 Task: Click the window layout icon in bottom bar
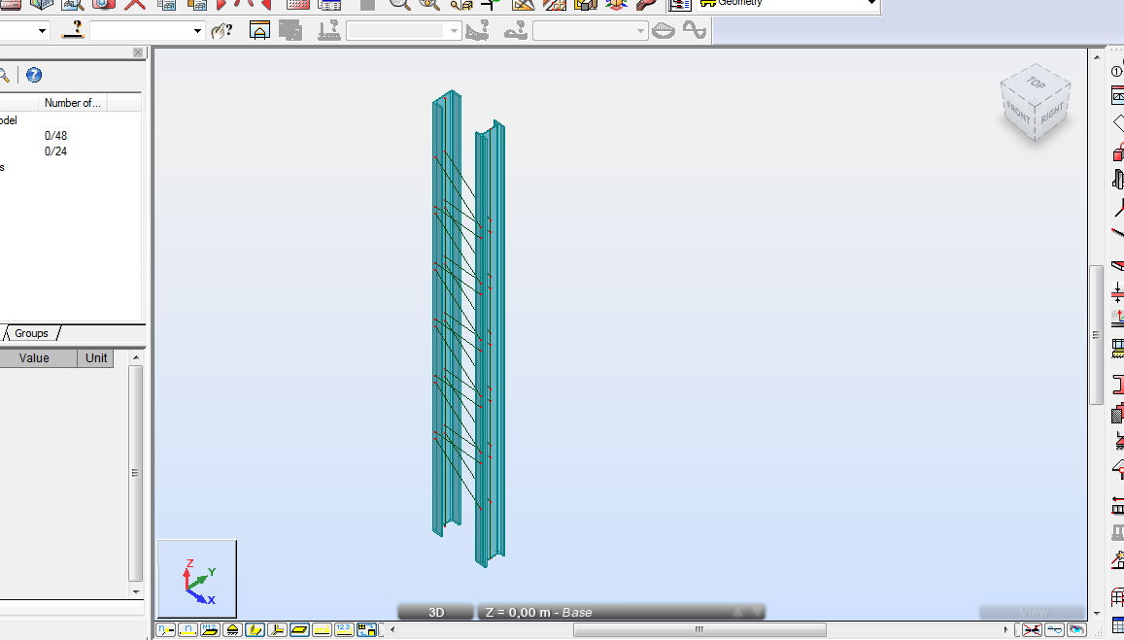tap(366, 630)
